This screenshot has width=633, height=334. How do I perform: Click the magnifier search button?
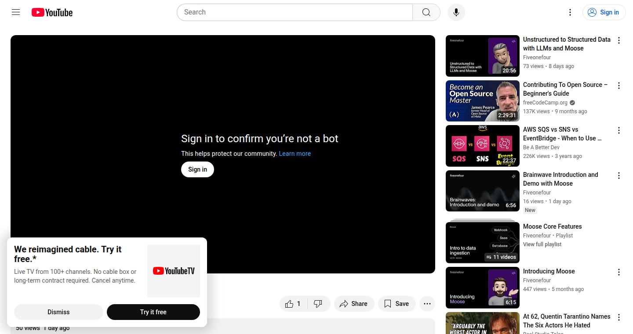point(426,12)
